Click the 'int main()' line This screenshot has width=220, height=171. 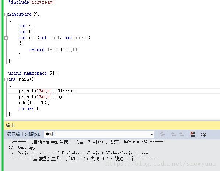click(21, 79)
